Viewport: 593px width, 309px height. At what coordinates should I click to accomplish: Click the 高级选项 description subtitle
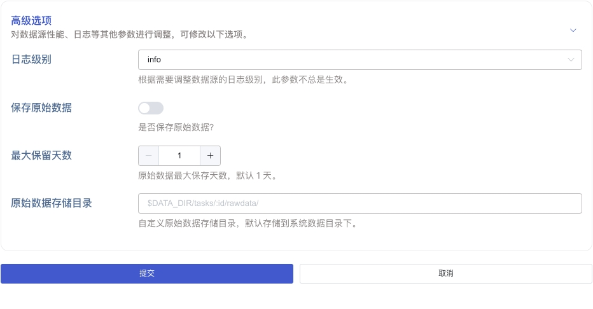(129, 34)
